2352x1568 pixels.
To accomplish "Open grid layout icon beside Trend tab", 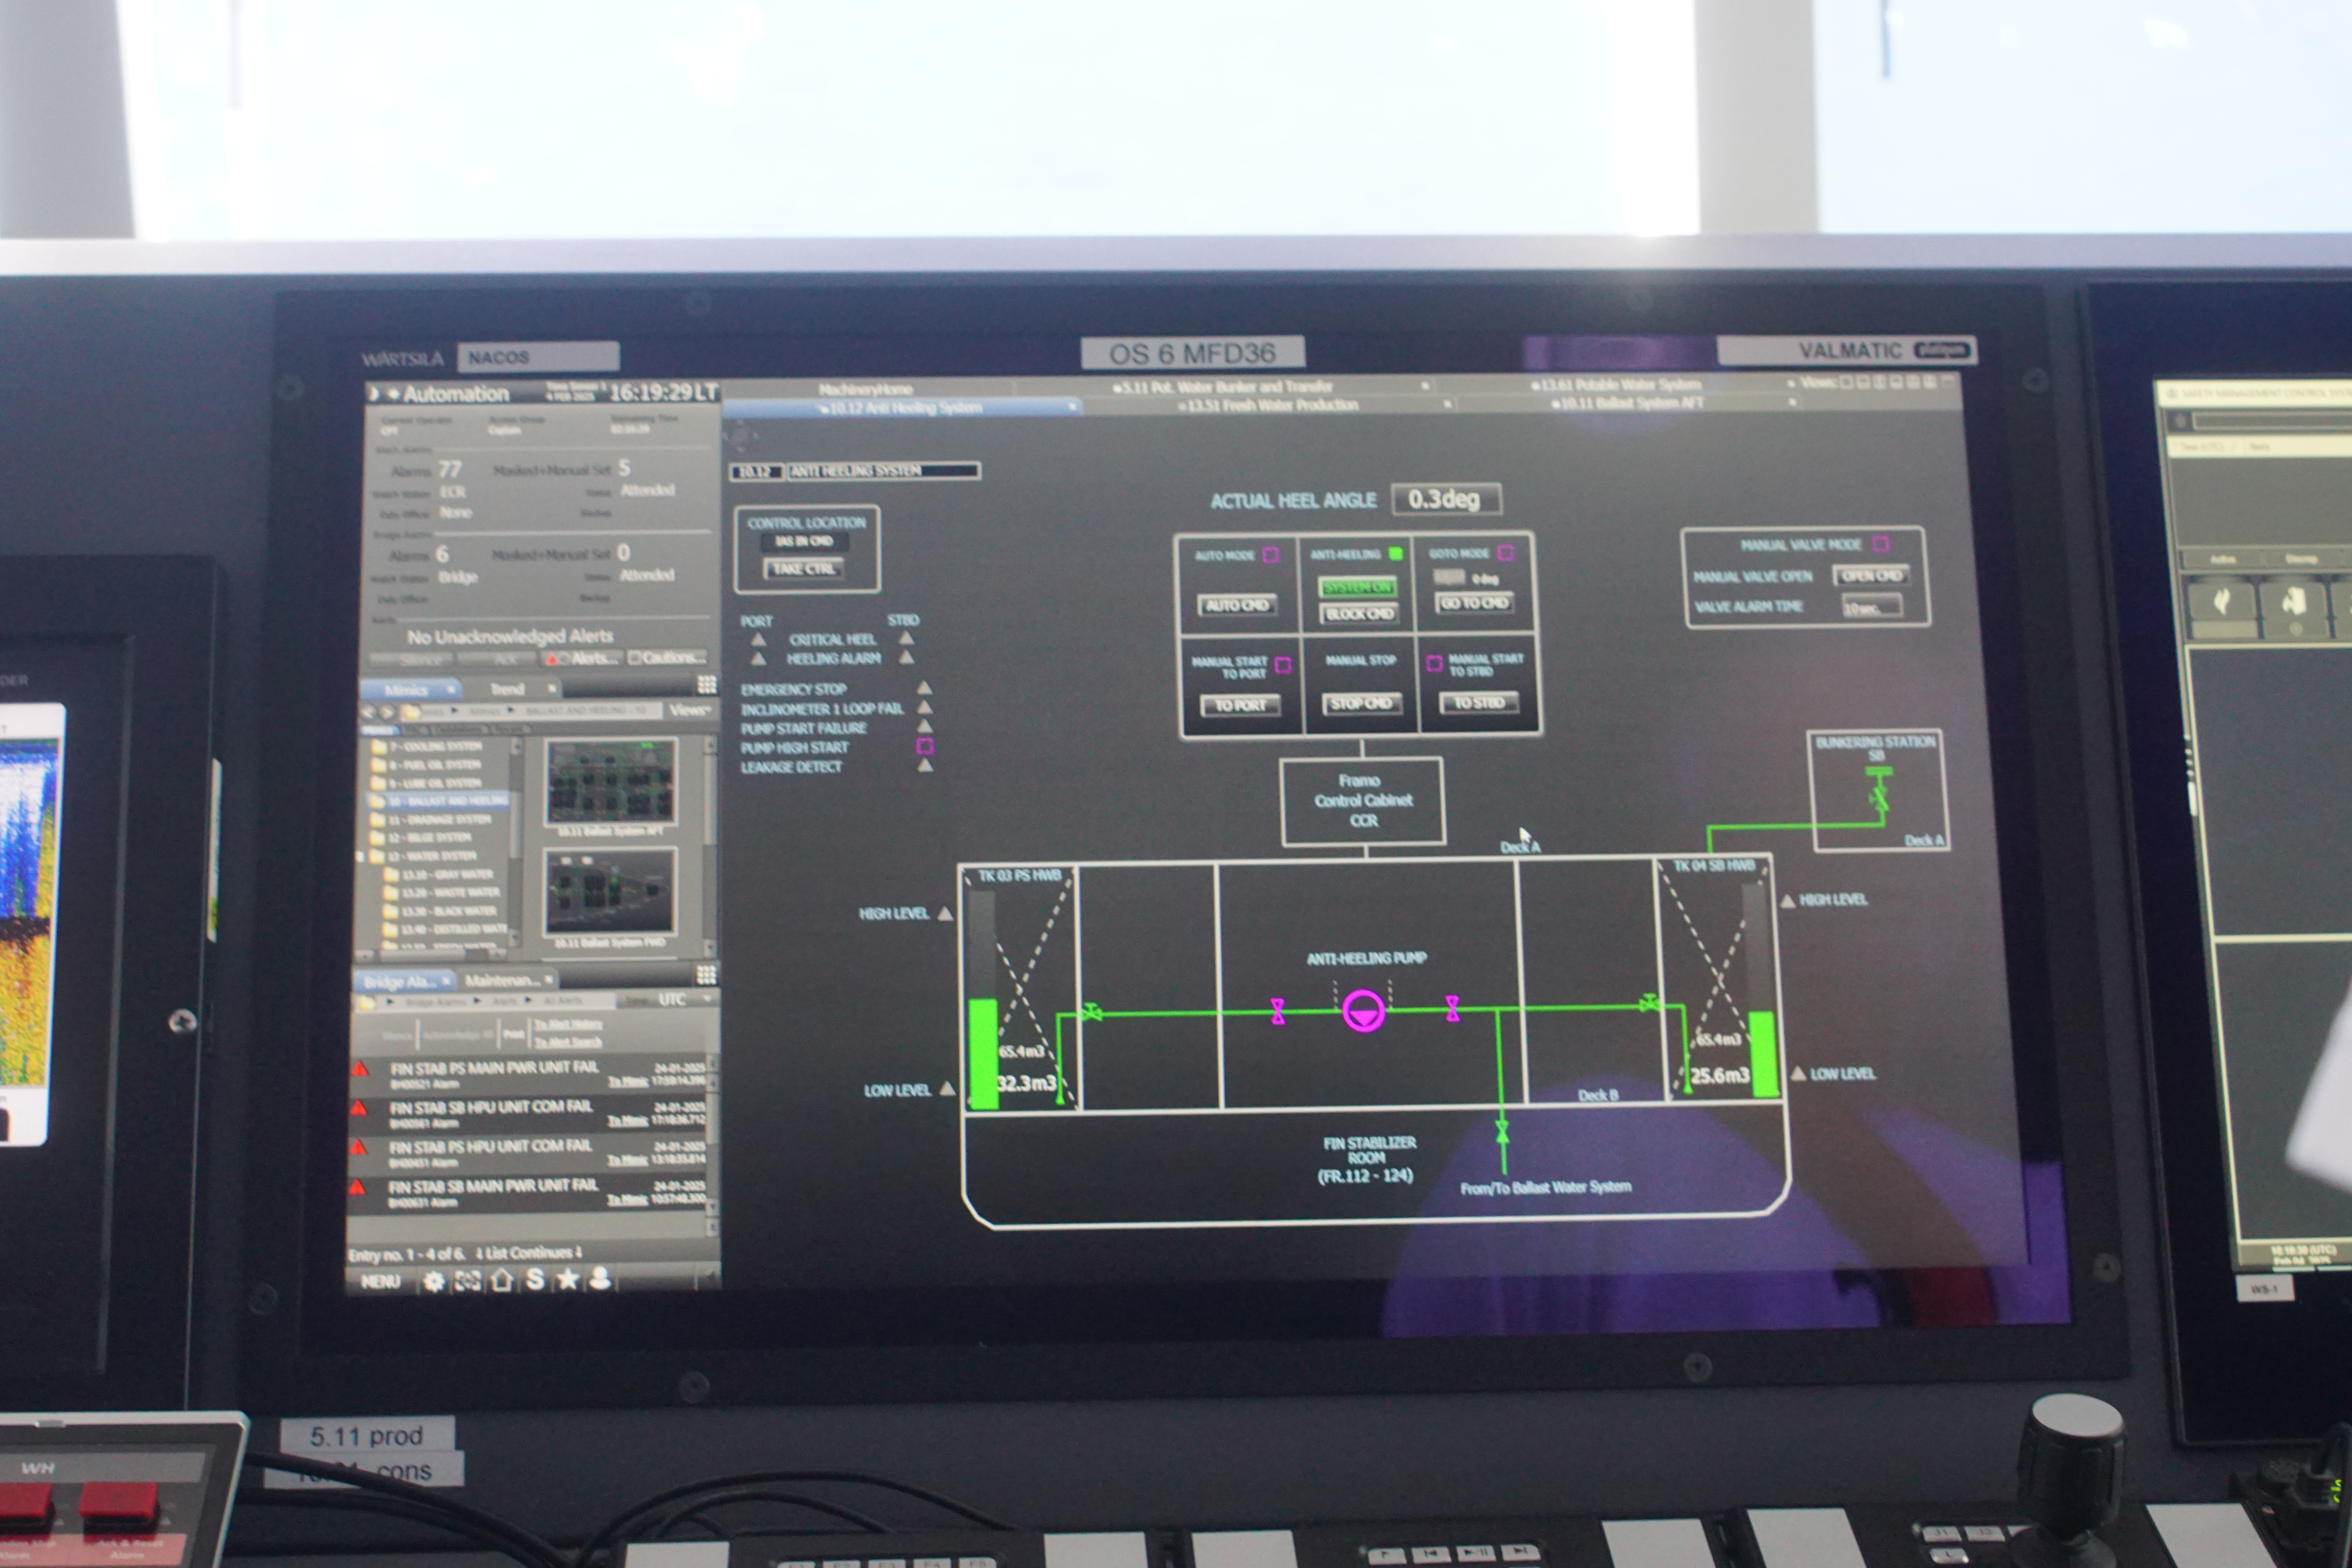I will [707, 684].
